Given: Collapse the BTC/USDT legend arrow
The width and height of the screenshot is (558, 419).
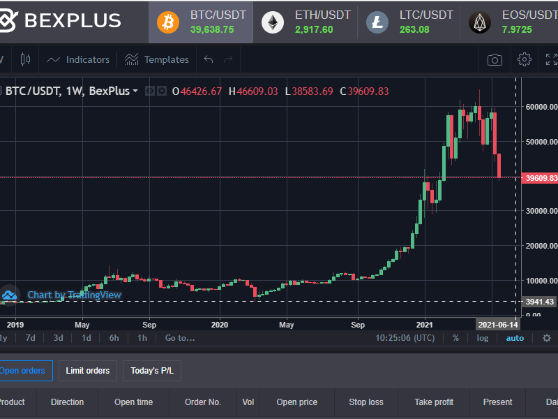Looking at the screenshot, I should (135, 91).
